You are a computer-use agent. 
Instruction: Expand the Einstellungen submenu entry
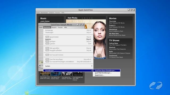point(68,70)
